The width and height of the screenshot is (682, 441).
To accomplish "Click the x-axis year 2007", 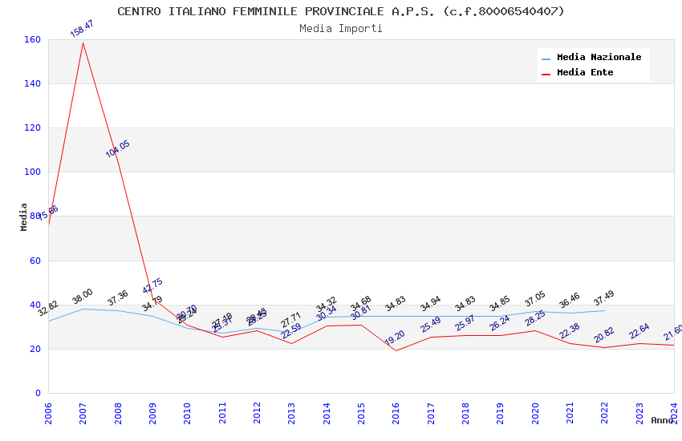I will pos(83,413).
